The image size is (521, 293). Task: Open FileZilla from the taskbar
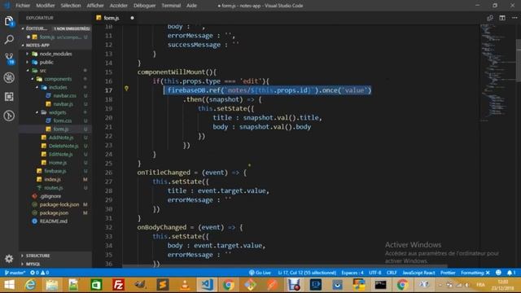click(x=118, y=285)
